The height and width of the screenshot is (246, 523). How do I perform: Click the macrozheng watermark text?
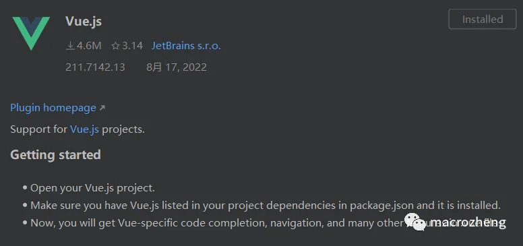click(468, 222)
